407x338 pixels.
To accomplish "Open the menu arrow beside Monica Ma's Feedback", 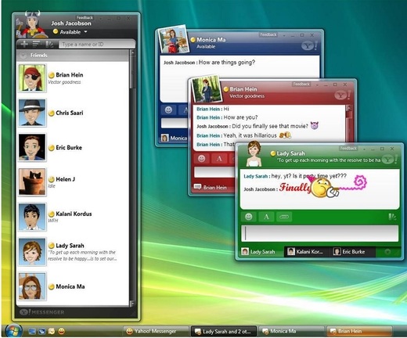I will [x=284, y=35].
